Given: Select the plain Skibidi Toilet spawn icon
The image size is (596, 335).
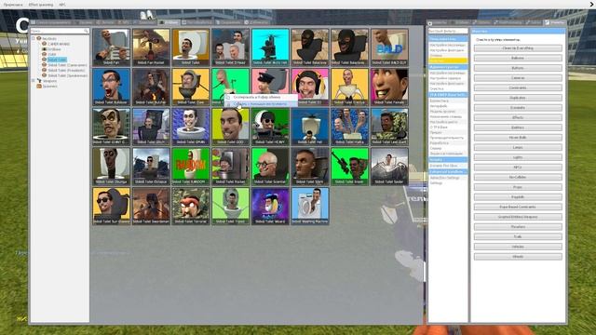Looking at the screenshot, I should click(190, 47).
